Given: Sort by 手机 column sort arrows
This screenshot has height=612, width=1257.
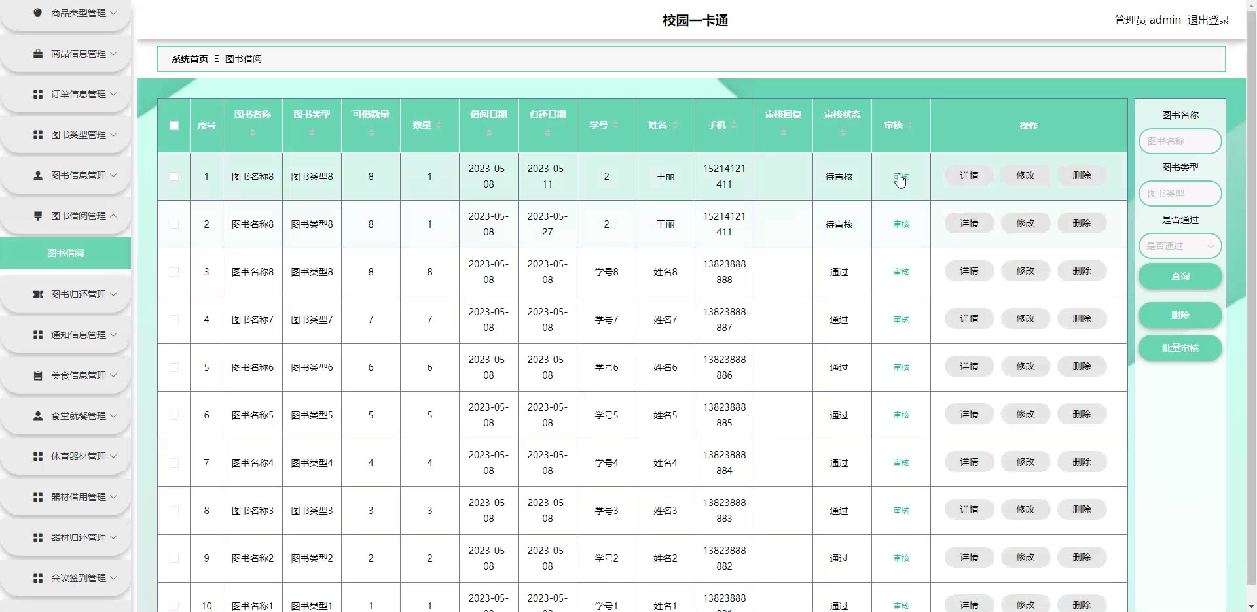Looking at the screenshot, I should click(x=734, y=125).
